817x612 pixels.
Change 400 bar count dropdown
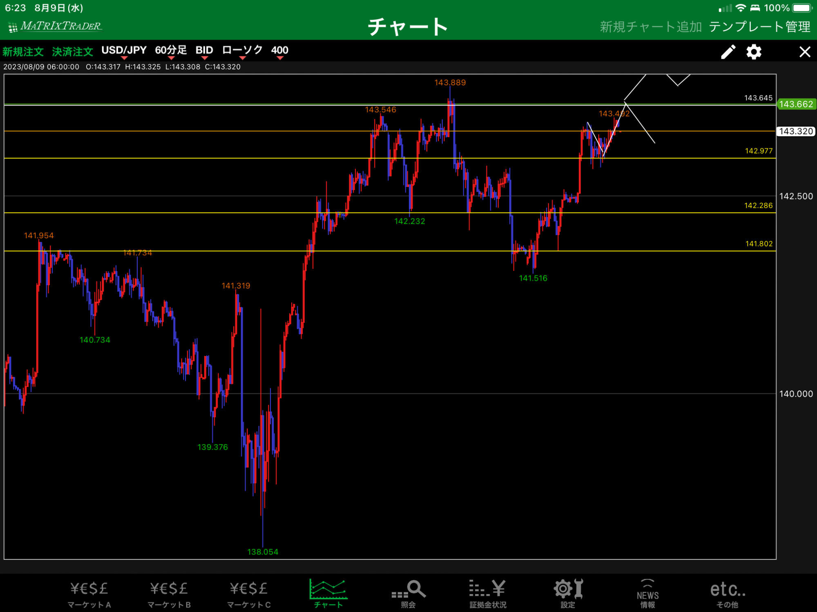point(280,51)
